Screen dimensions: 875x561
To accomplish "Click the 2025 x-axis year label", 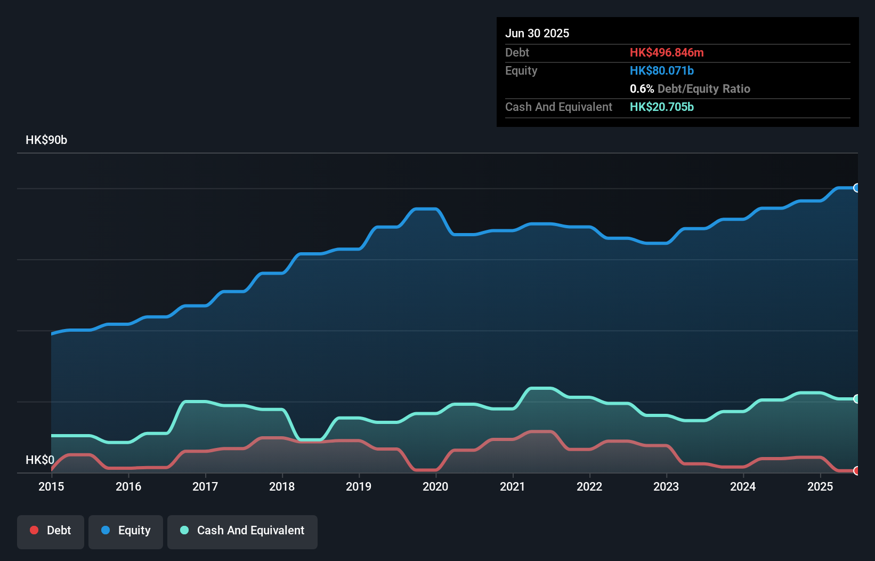I will click(820, 486).
